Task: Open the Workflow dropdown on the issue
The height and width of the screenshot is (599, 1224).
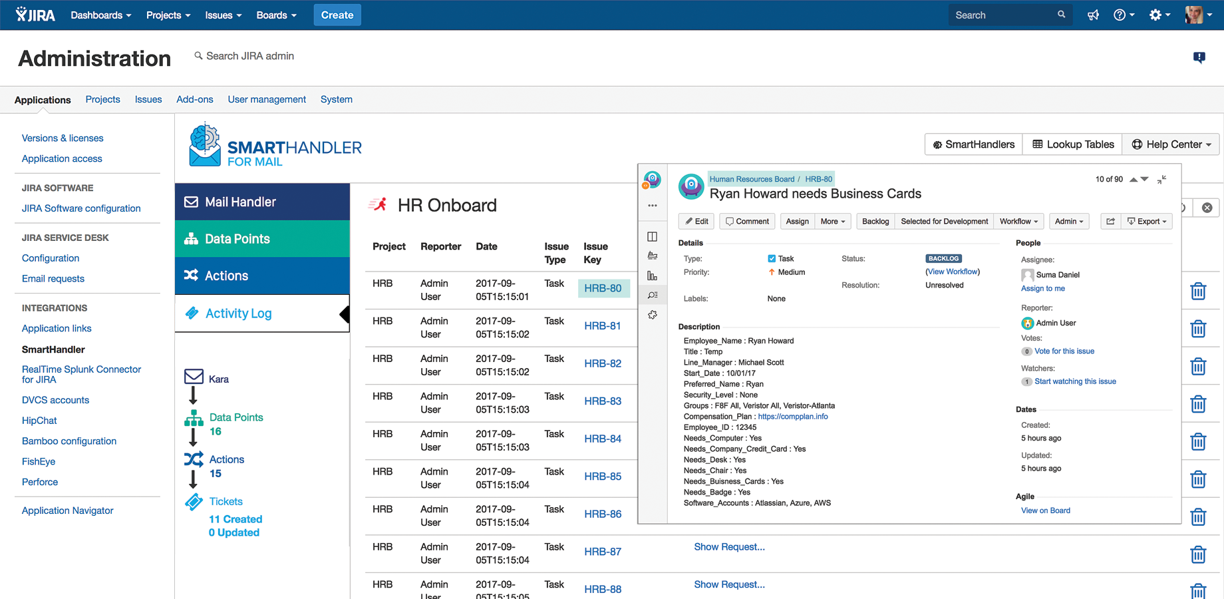Action: tap(1018, 221)
